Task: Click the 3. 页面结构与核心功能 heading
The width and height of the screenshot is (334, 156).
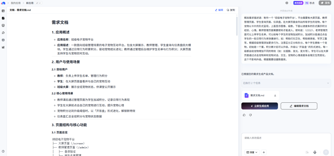Action: click(69, 125)
